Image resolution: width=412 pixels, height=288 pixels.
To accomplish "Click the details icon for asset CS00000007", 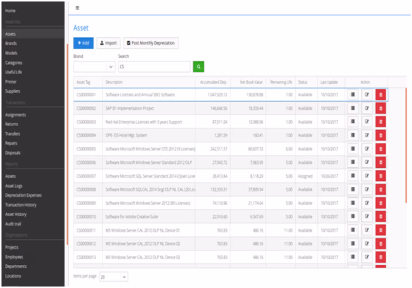I will pos(352,175).
